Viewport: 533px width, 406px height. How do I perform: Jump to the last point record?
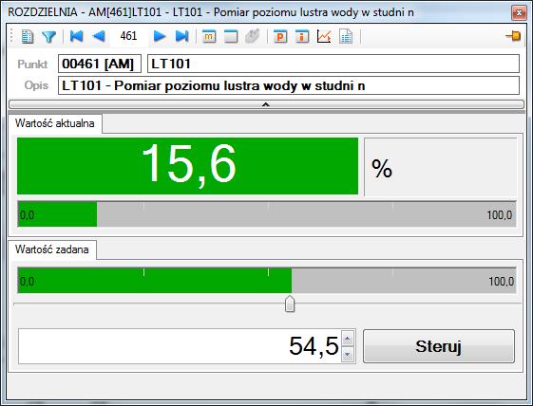(x=181, y=36)
